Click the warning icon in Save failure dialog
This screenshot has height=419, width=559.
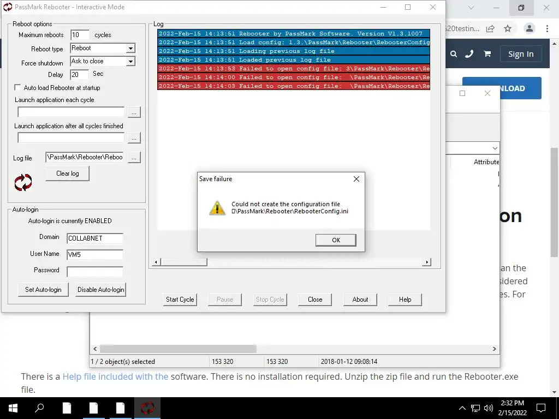click(x=217, y=208)
